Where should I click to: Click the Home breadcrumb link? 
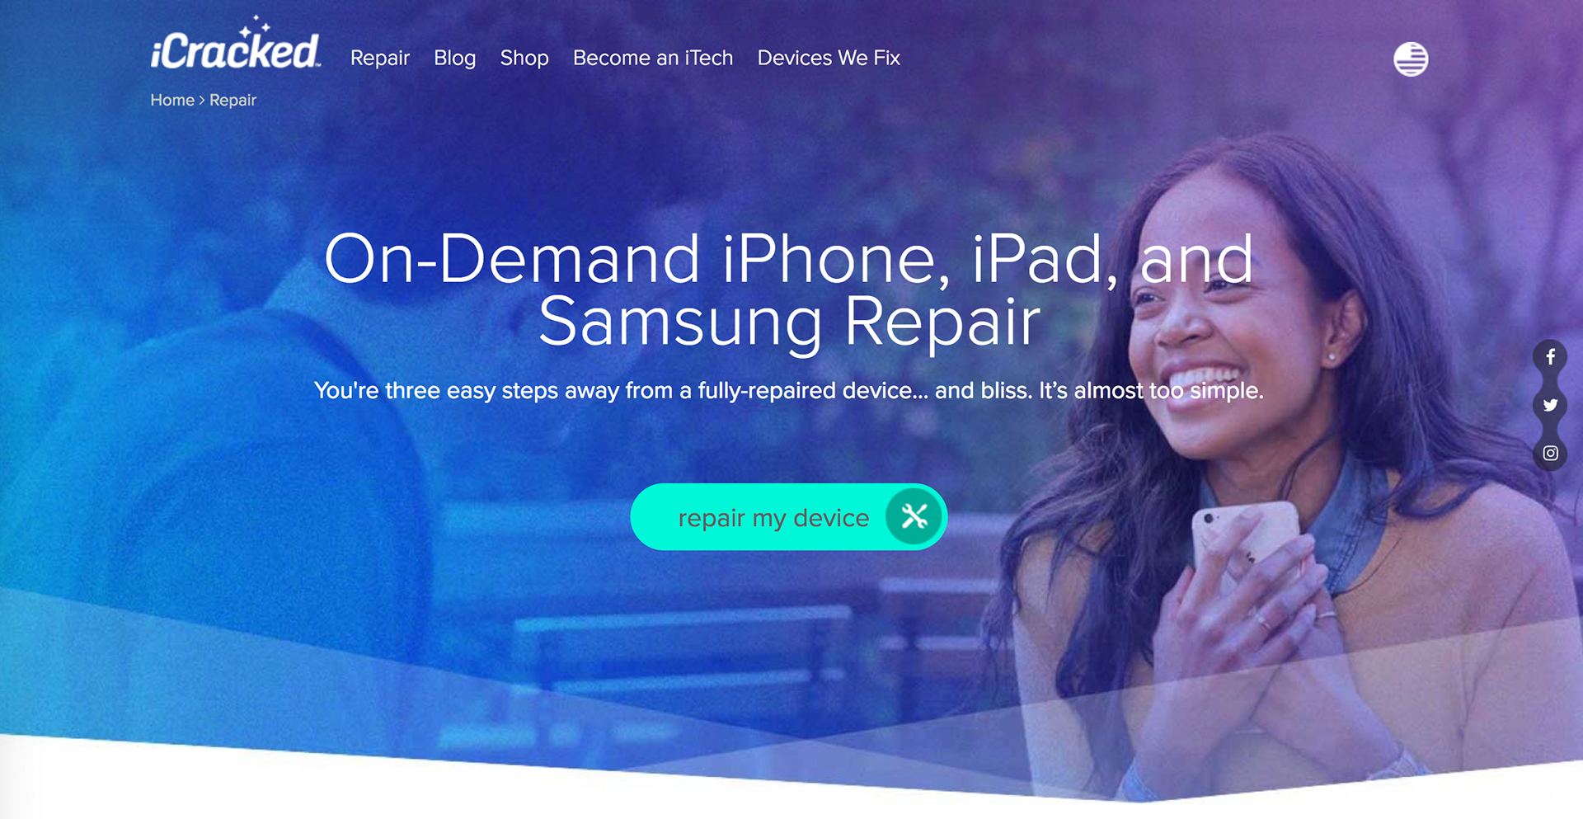click(172, 100)
